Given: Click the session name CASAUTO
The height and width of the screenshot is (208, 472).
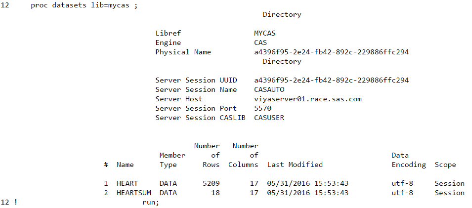Looking at the screenshot, I should [x=269, y=89].
